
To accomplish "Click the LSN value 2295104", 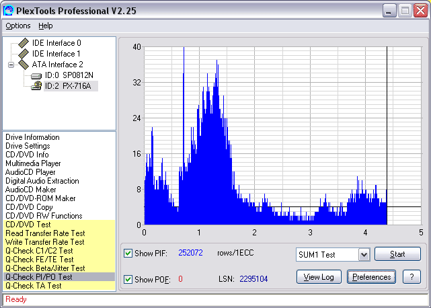I will (253, 279).
